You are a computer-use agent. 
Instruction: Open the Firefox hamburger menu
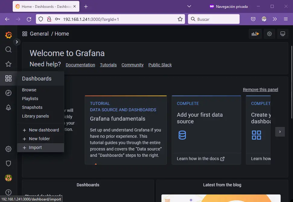[286, 19]
